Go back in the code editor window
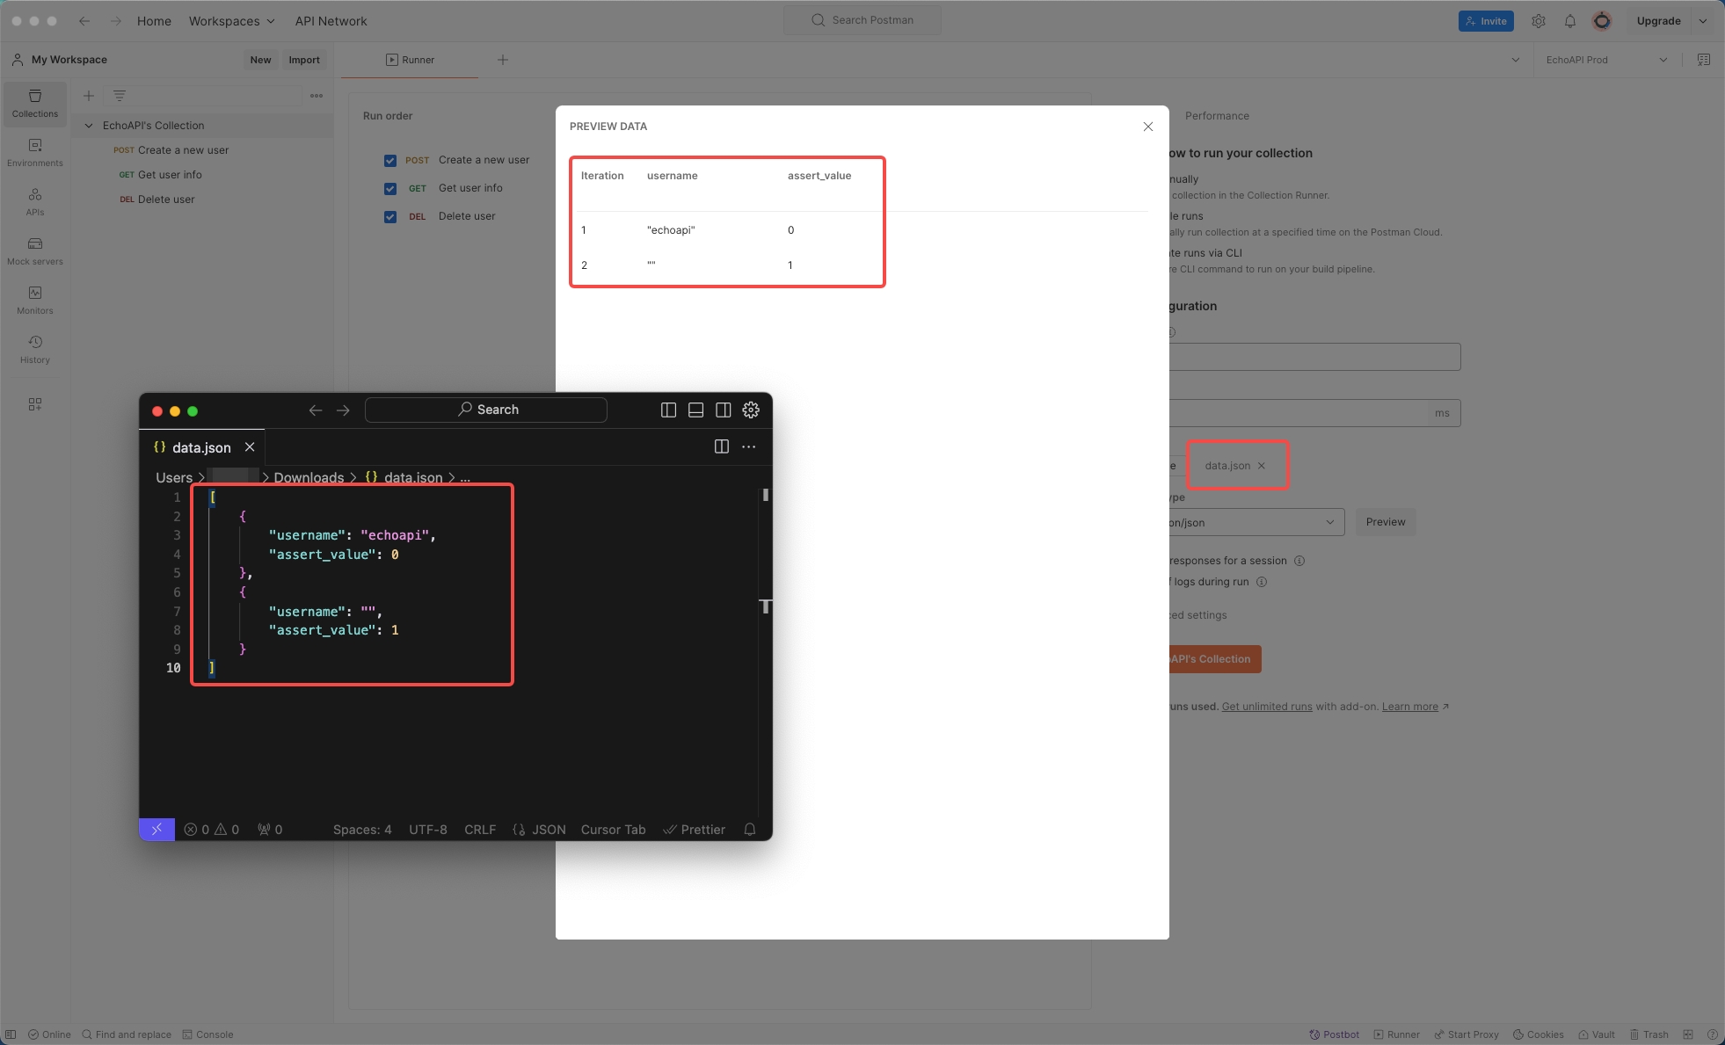This screenshot has height=1045, width=1725. click(316, 410)
